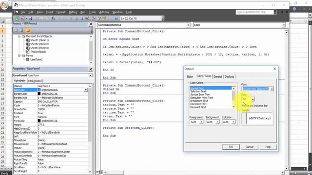This screenshot has height=175, width=312.
Task: Click the Office button in Excel window
Action: (4, 5)
